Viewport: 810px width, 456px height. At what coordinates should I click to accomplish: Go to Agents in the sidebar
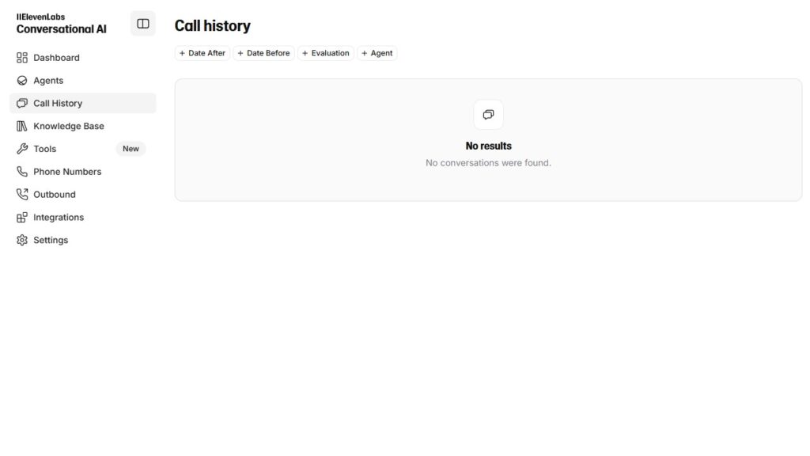point(82,81)
